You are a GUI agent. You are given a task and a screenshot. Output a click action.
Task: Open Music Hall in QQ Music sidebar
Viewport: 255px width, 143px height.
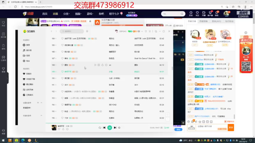coord(27,51)
